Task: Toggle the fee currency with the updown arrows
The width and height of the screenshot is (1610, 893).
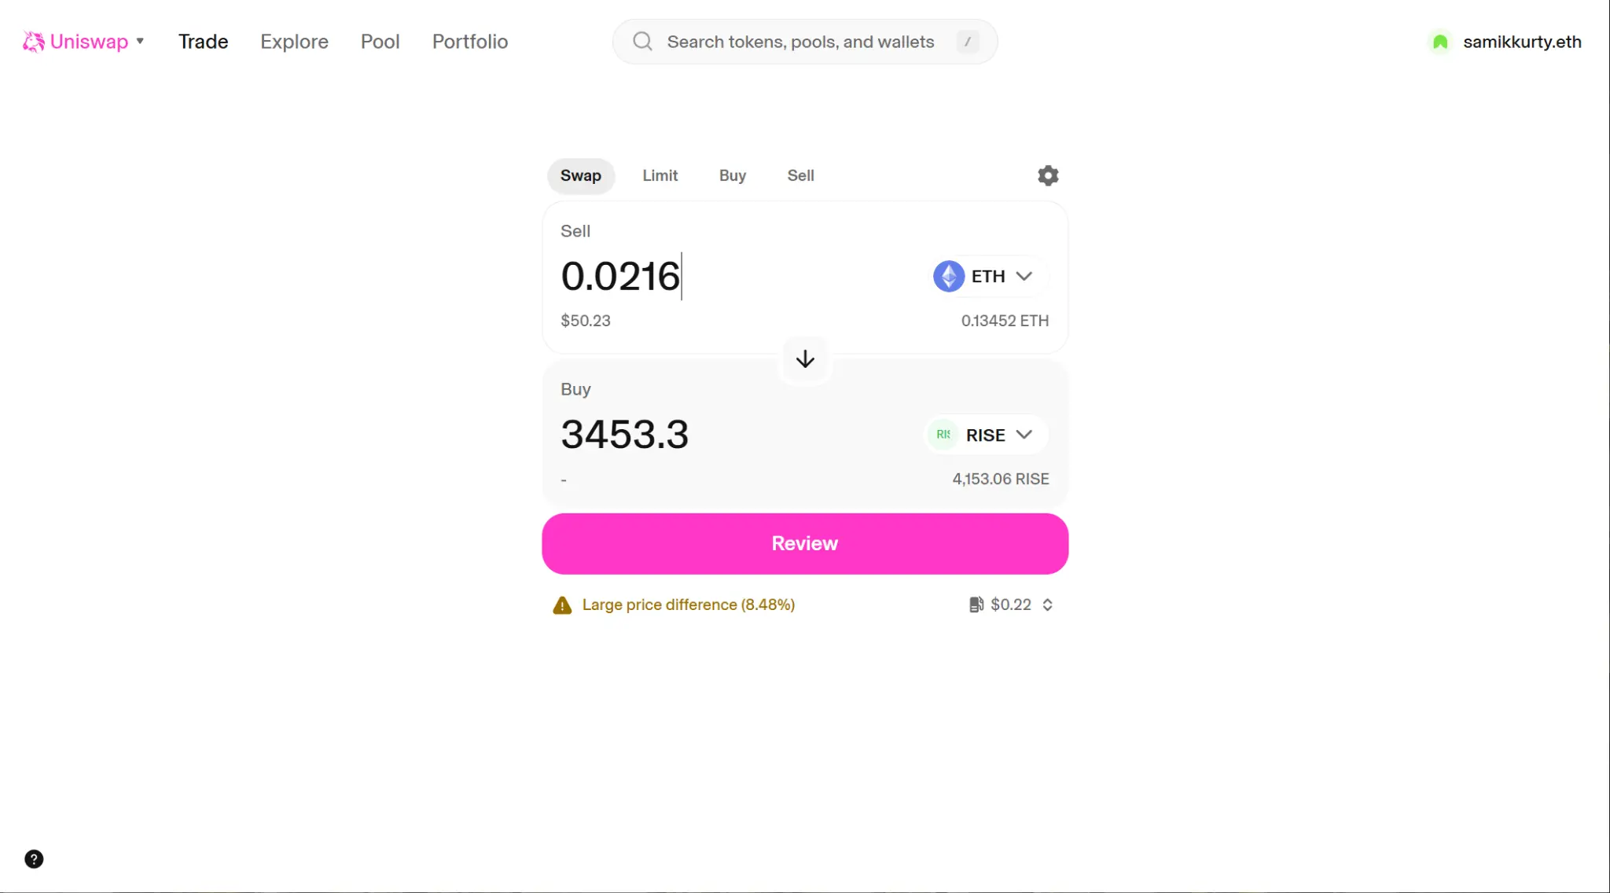Action: [1048, 605]
